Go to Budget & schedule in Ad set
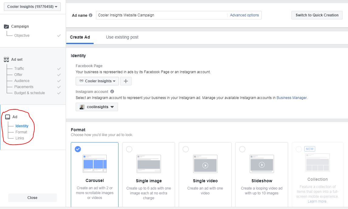 pos(29,93)
